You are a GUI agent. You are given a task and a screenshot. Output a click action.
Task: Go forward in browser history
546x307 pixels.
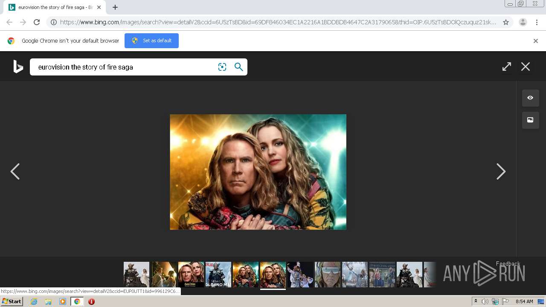tap(23, 22)
